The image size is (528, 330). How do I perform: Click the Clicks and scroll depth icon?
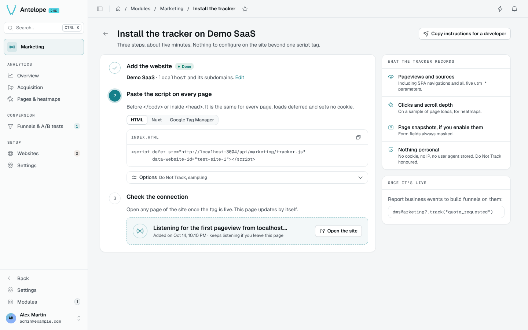pos(391,105)
